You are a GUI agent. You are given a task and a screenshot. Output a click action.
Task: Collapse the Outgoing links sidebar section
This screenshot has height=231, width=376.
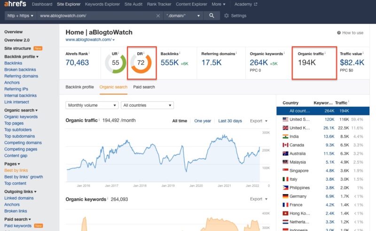pos(20,191)
